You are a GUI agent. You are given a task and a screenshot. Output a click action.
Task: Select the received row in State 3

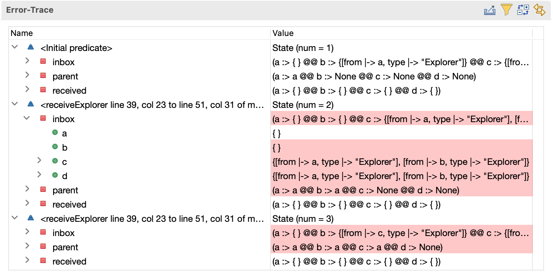(x=69, y=262)
